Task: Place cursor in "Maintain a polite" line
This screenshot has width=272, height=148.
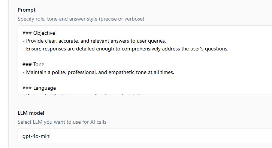Action: click(99, 73)
